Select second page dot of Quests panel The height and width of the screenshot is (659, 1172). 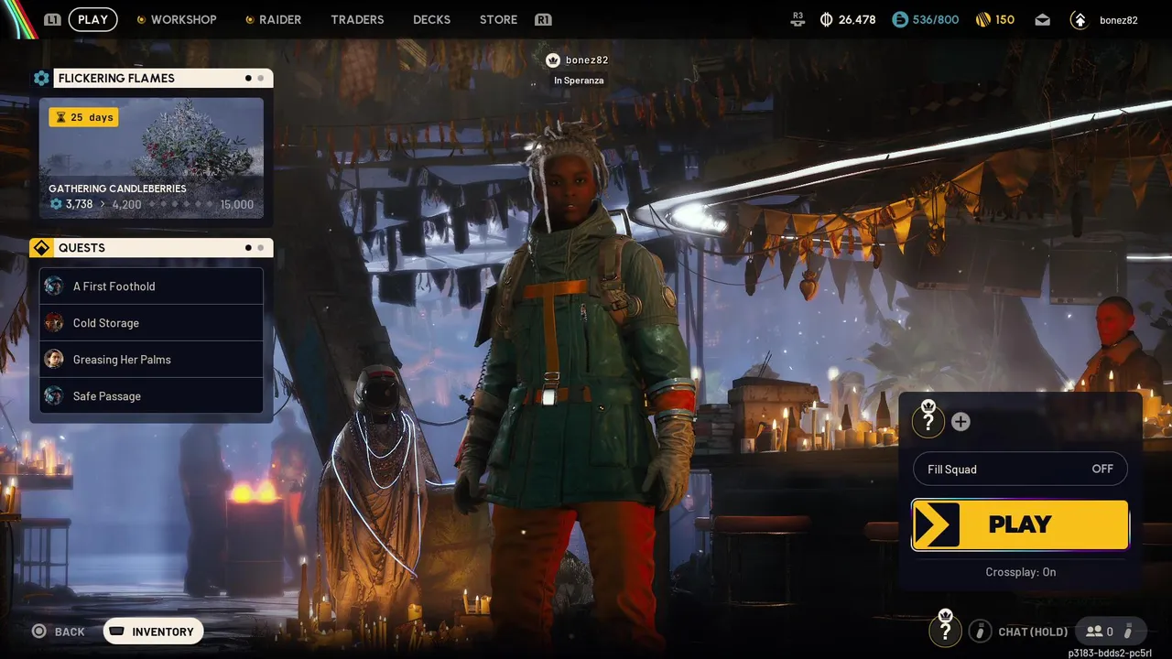click(261, 248)
